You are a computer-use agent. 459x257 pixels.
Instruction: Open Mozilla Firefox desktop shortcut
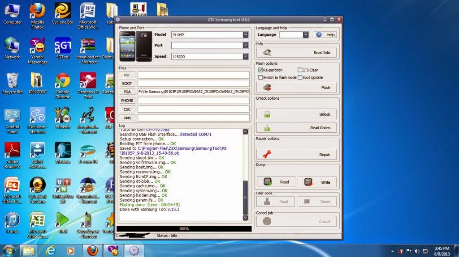point(38,15)
